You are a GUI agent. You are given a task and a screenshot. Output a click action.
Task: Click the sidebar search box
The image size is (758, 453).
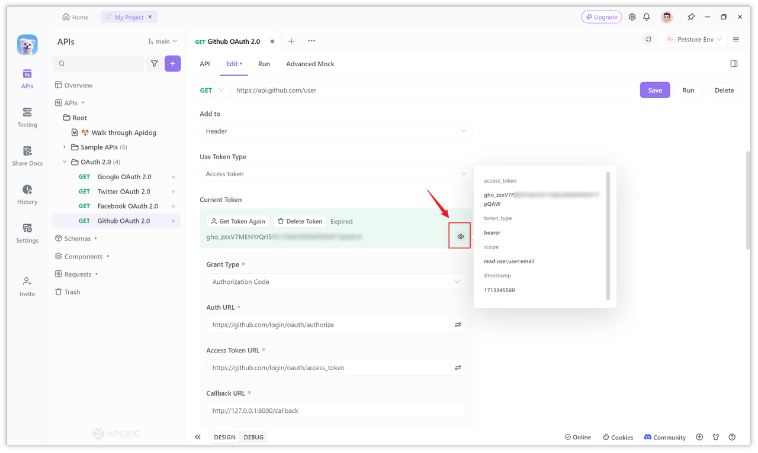click(98, 63)
